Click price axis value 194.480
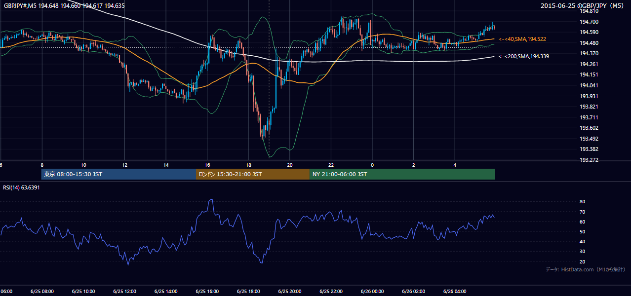Viewport: 631px width, 296px height. 589,43
